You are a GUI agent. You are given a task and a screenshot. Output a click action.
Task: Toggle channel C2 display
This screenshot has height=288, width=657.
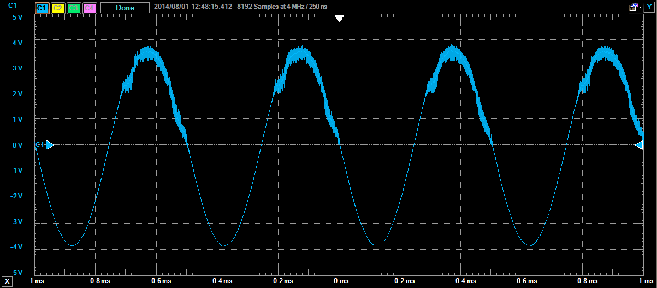58,8
